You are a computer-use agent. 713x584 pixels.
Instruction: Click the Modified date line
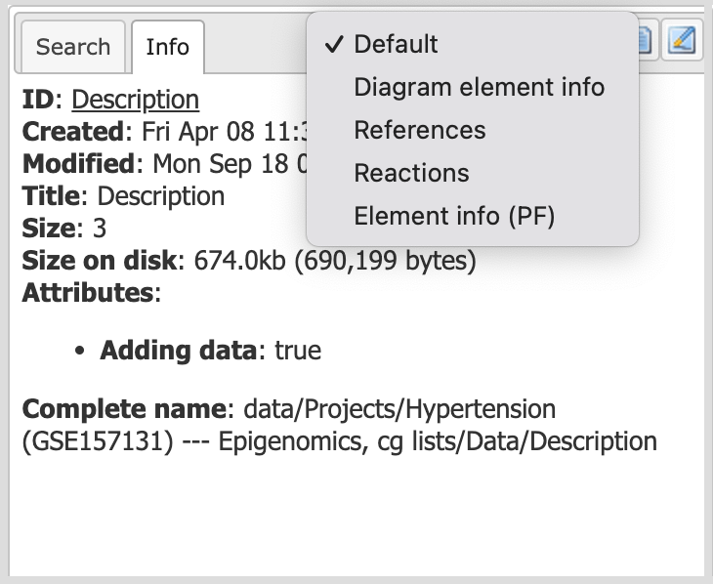[165, 164]
